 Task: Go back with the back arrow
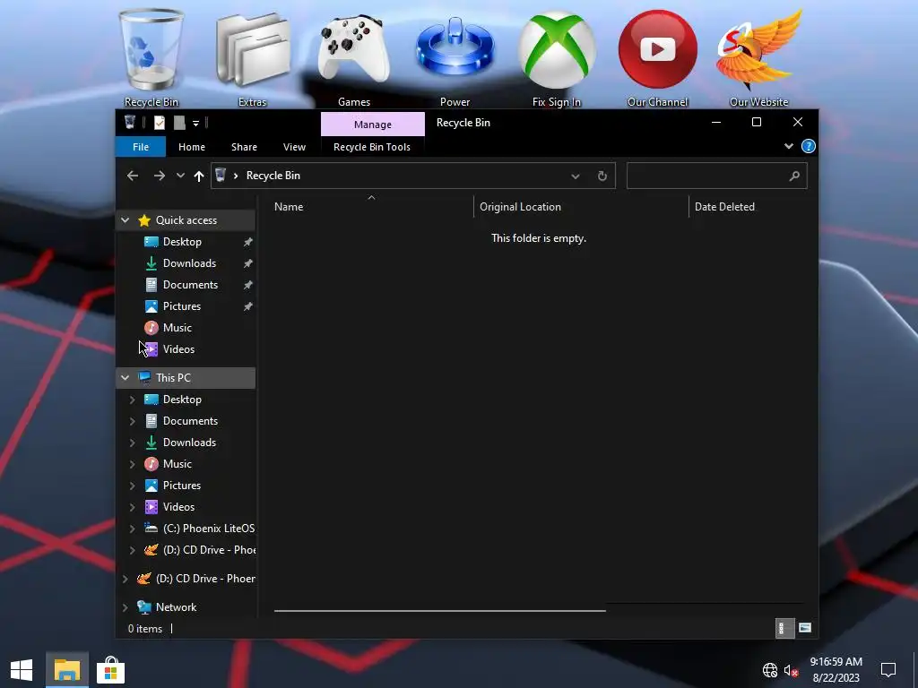[133, 176]
